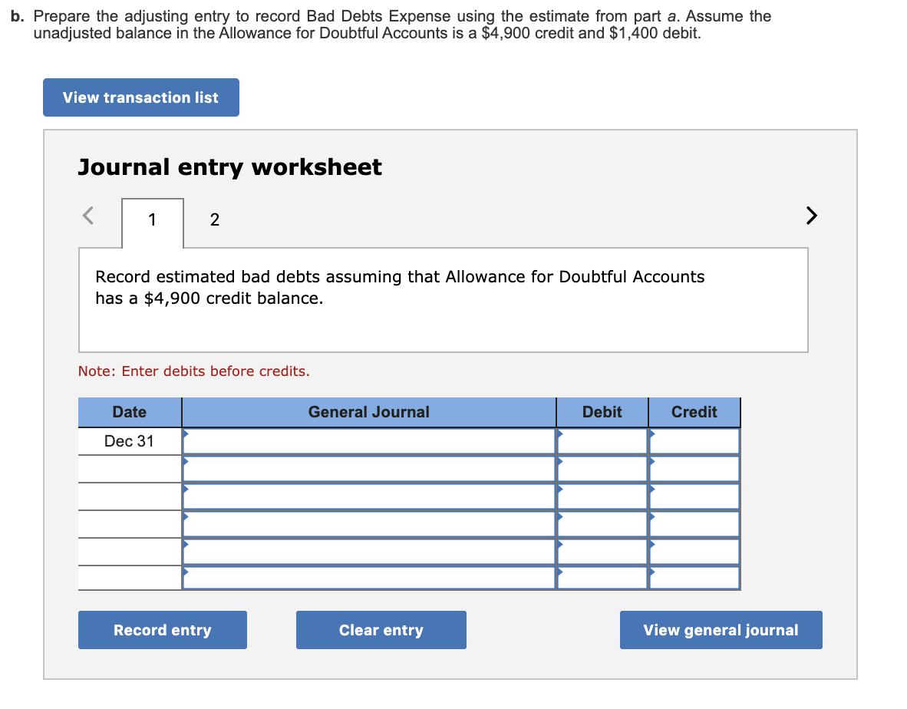Go to next journal entry arrow
907x709 pixels.
(812, 215)
